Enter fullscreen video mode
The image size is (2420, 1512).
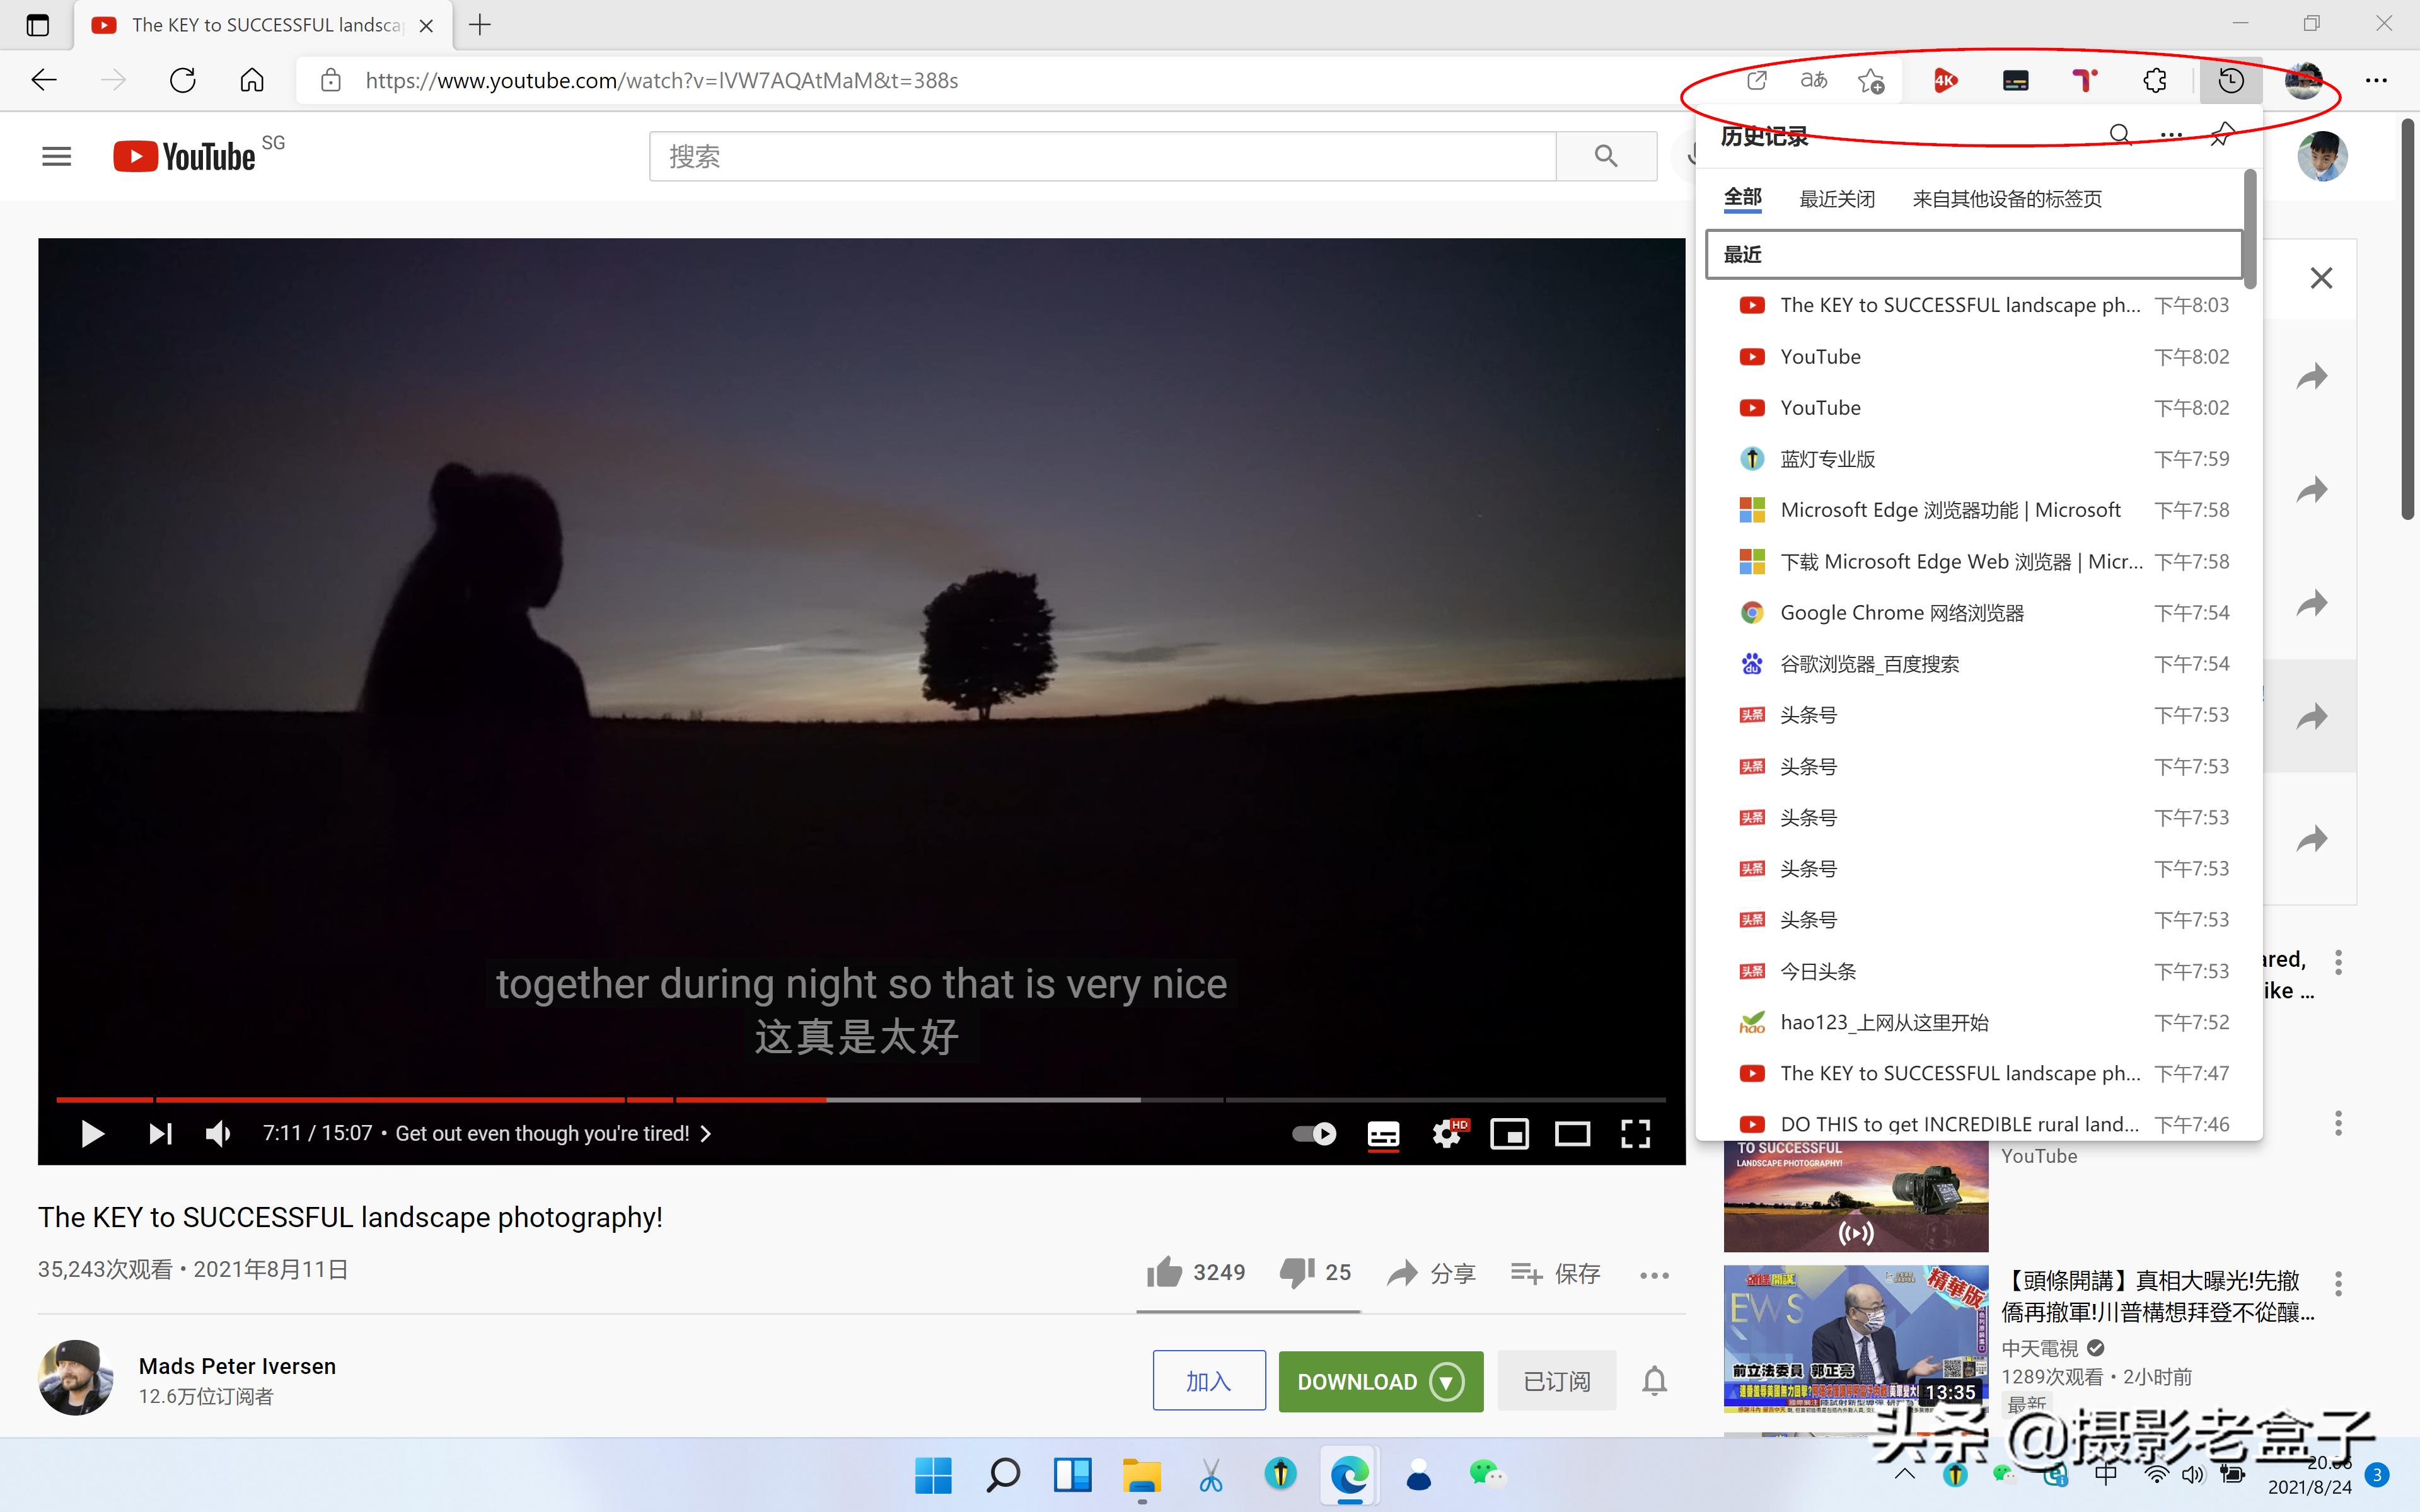coord(1635,1133)
